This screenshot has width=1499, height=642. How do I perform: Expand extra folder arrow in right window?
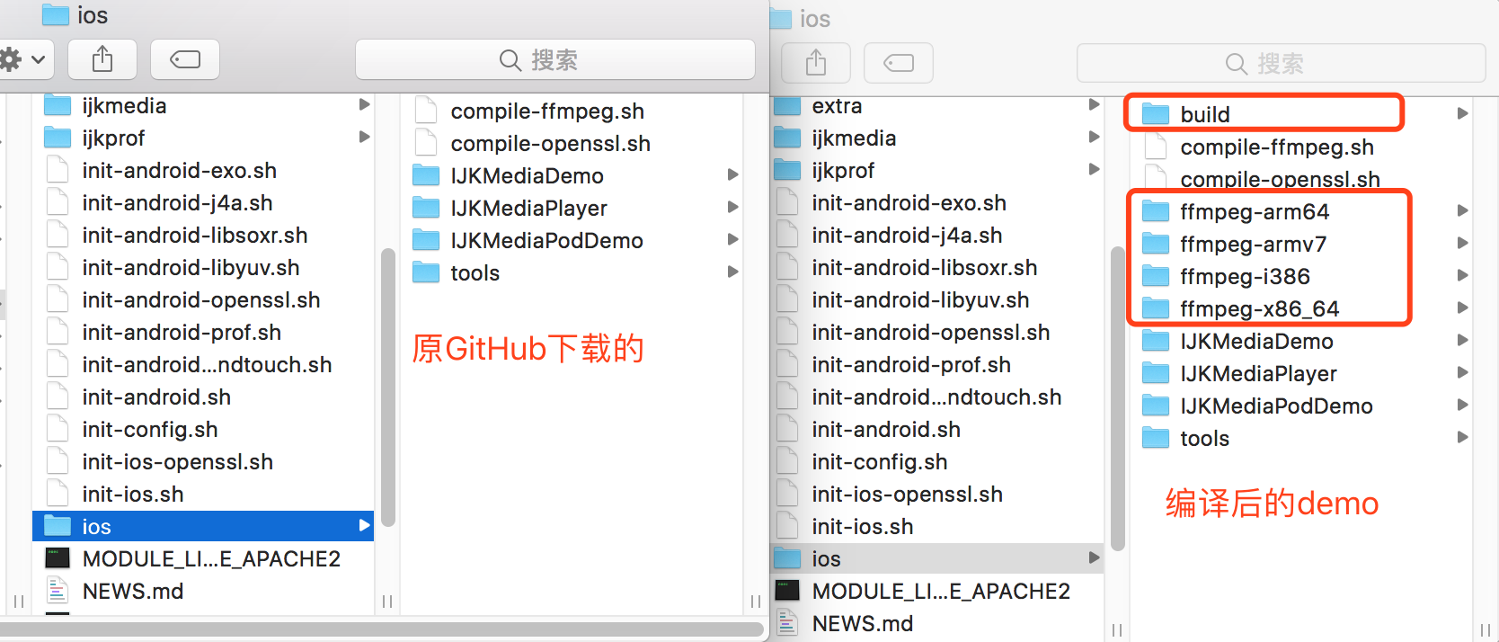pos(1094,105)
